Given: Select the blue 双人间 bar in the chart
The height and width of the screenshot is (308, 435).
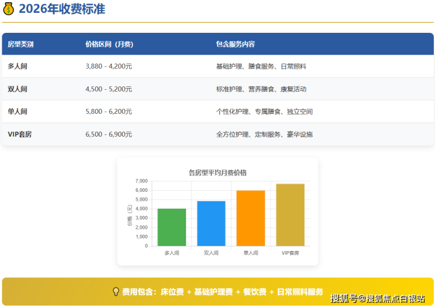Looking at the screenshot, I should pos(211,224).
